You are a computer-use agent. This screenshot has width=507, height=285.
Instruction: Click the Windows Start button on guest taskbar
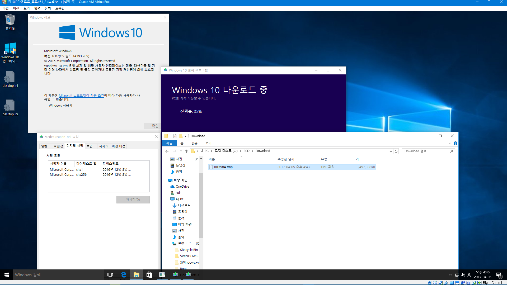(x=7, y=275)
